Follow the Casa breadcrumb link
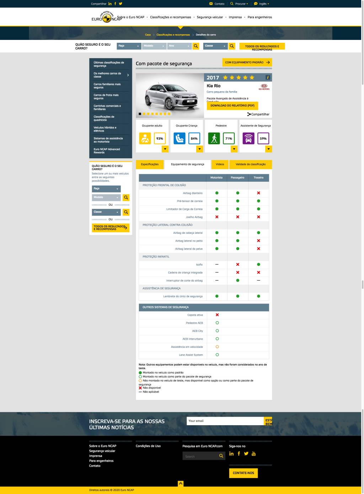Screen dimensions: 364x494 (x=148, y=35)
